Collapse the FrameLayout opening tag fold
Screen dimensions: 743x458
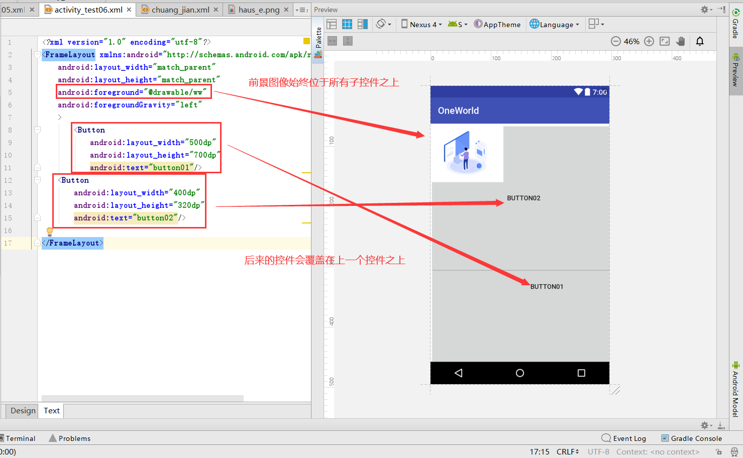click(37, 55)
